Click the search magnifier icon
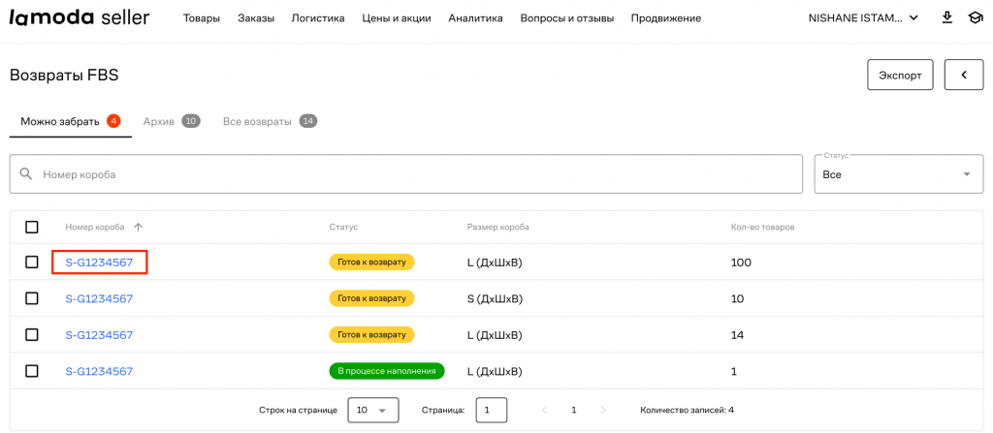The height and width of the screenshot is (433, 993). (x=26, y=174)
